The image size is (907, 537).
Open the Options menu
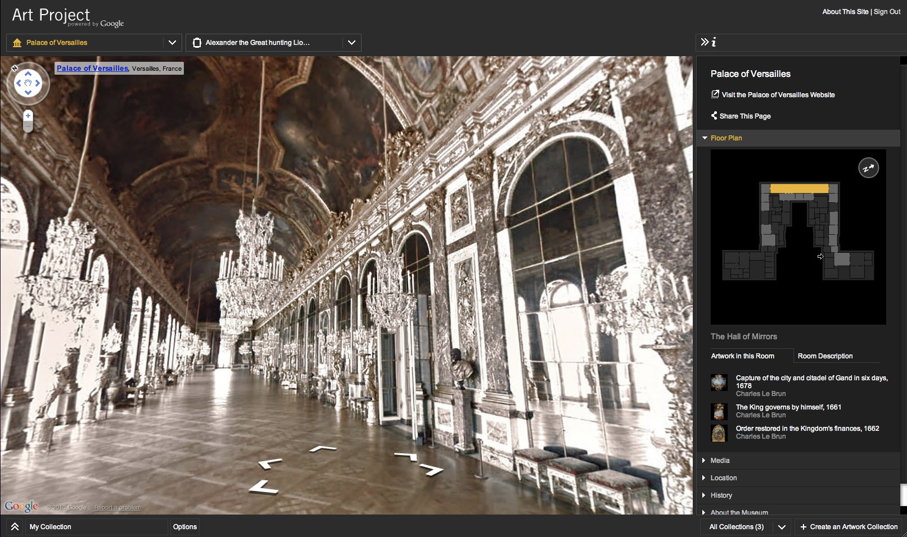pyautogui.click(x=185, y=527)
